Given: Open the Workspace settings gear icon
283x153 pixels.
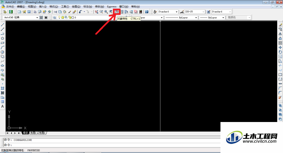Looking at the screenshot, I should click(41, 17).
